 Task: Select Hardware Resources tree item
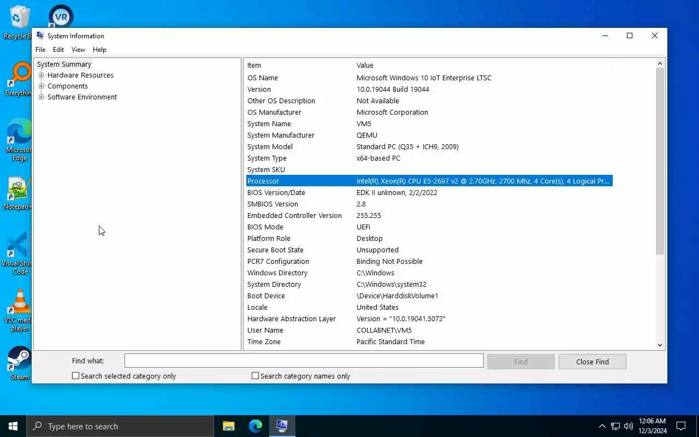(x=80, y=75)
